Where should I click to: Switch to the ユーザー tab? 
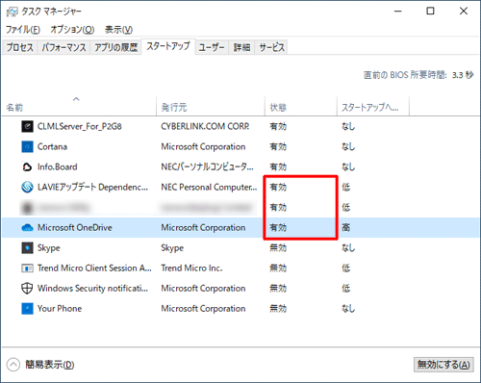[212, 47]
